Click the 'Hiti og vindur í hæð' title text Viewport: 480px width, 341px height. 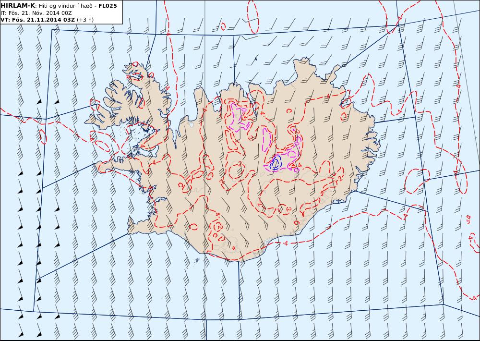tap(65, 6)
